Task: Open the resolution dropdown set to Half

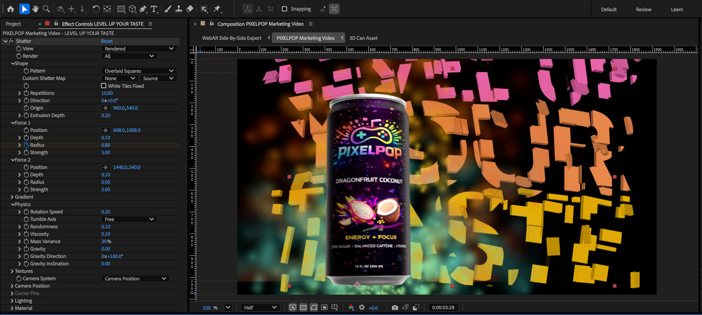Action: point(260,308)
